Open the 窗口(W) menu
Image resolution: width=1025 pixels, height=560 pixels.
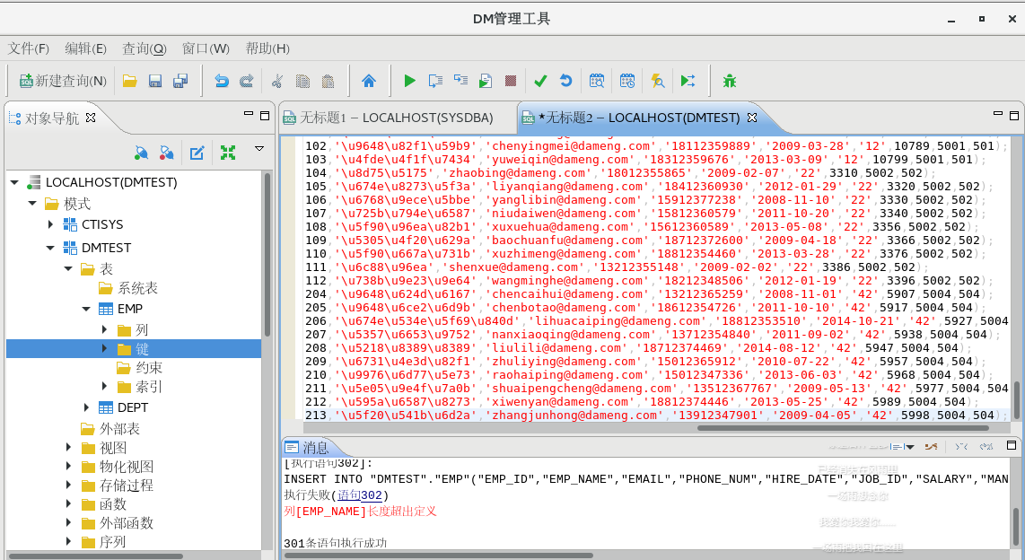point(206,48)
